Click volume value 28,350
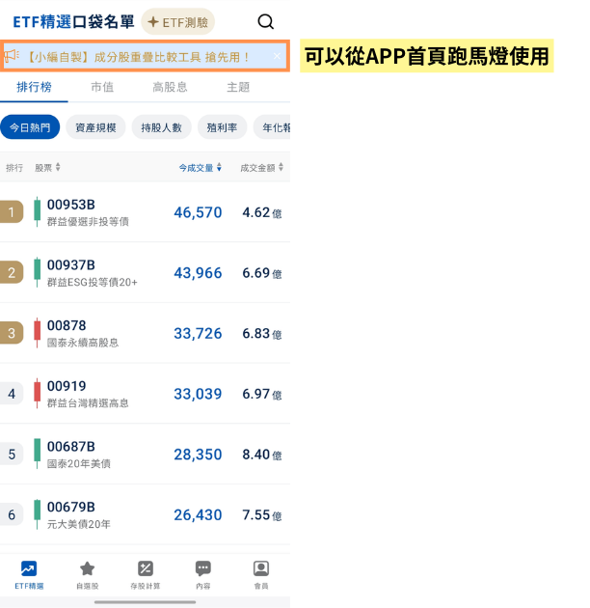590x608 pixels. pos(198,455)
